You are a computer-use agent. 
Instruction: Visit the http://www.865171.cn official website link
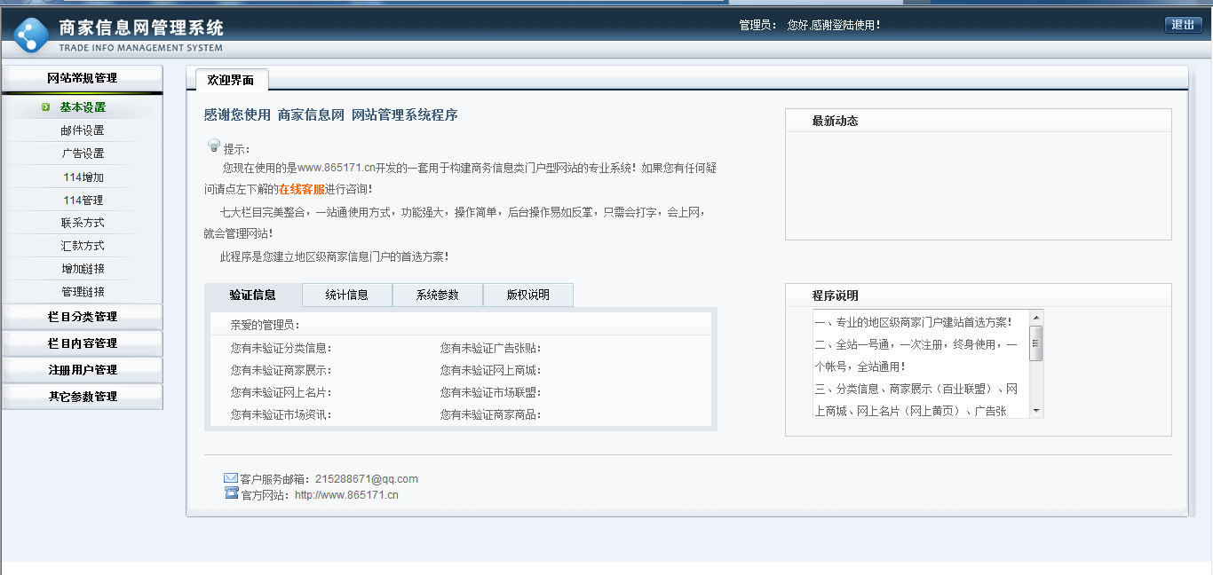click(347, 494)
